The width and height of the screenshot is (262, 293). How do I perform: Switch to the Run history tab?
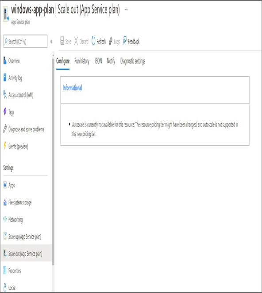[x=82, y=61]
